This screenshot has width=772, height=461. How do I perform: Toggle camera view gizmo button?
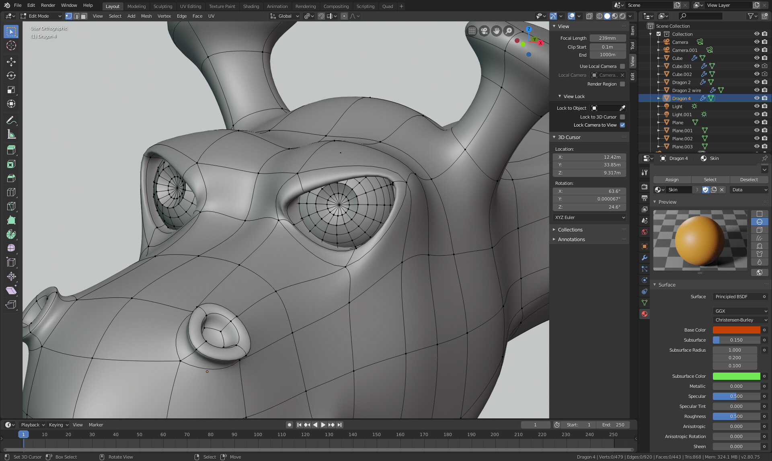484,31
